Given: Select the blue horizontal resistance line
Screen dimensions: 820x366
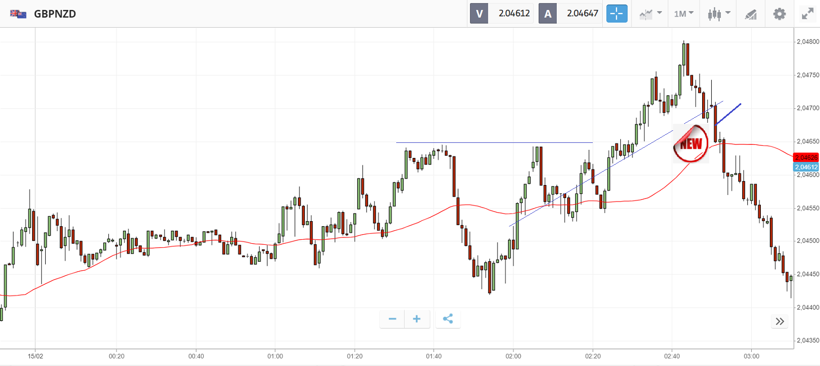Looking at the screenshot, I should click(494, 143).
